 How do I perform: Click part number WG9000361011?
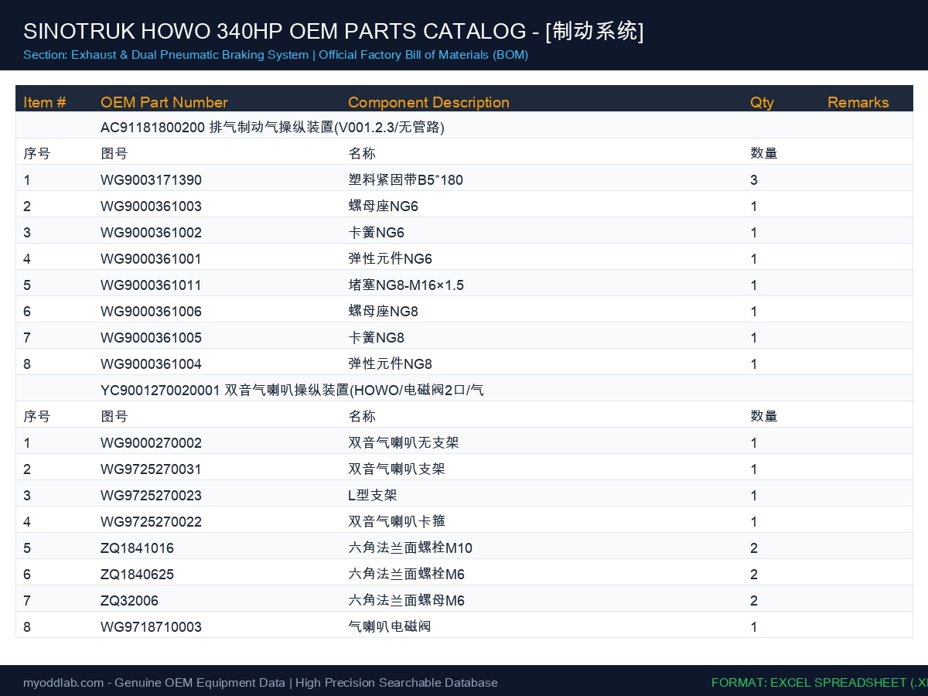(151, 285)
